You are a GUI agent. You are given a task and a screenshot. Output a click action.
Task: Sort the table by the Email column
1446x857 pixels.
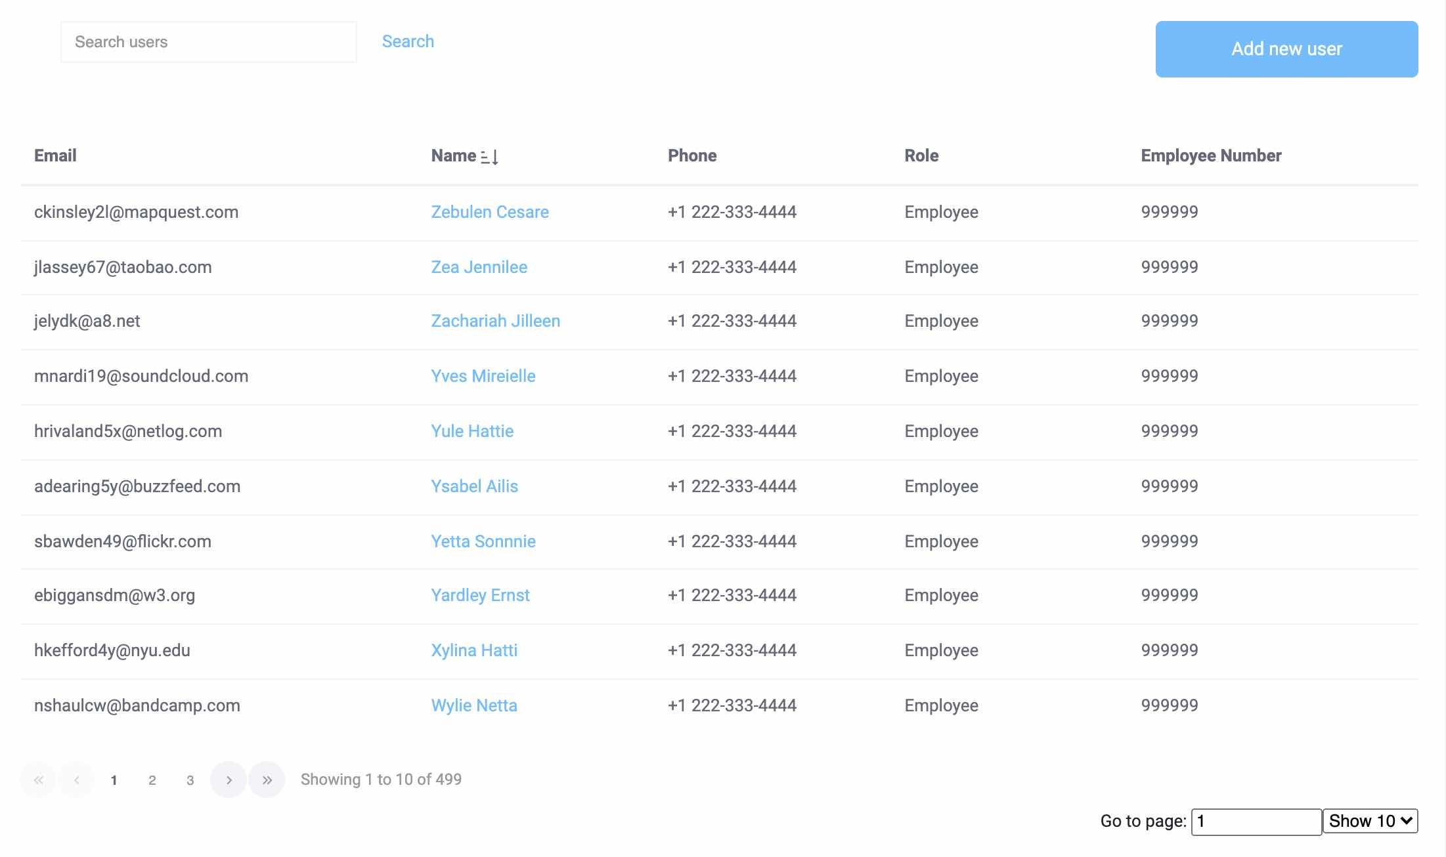click(55, 156)
